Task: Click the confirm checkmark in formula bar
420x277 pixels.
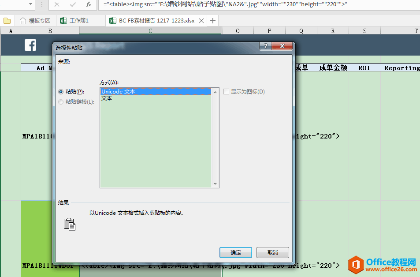Action: click(x=73, y=4)
